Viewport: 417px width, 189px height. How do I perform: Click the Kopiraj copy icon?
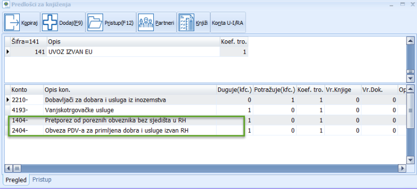click(x=12, y=23)
